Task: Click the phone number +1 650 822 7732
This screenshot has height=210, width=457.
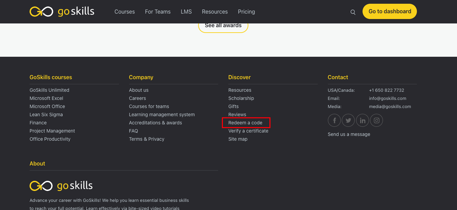Action: (x=387, y=90)
